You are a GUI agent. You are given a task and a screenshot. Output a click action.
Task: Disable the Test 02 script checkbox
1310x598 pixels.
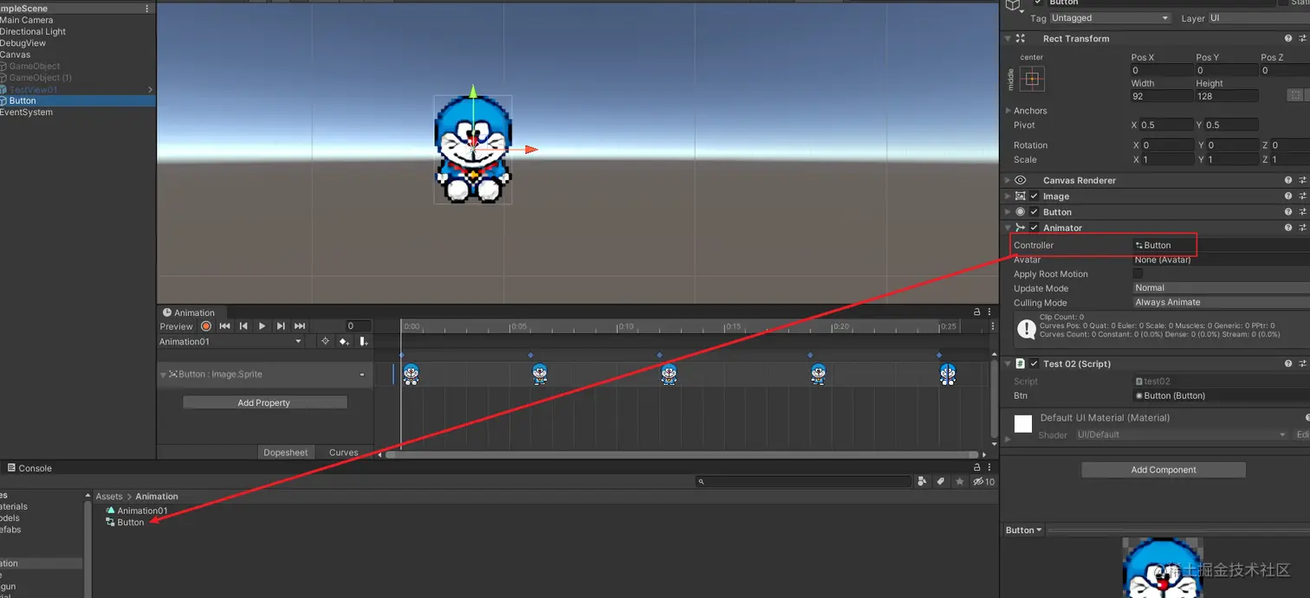(1033, 363)
